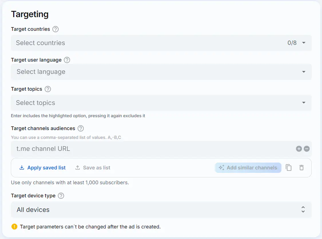
Task: Click the up-down chevrons on device selector
Action: coord(303,210)
